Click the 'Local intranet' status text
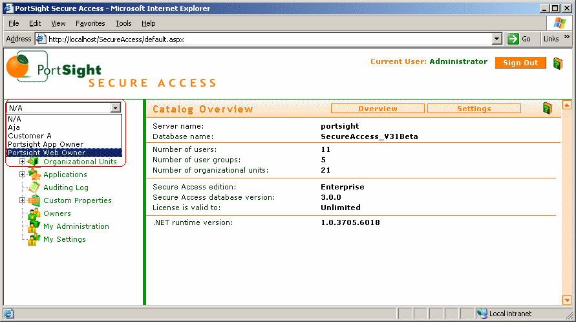 [x=510, y=314]
